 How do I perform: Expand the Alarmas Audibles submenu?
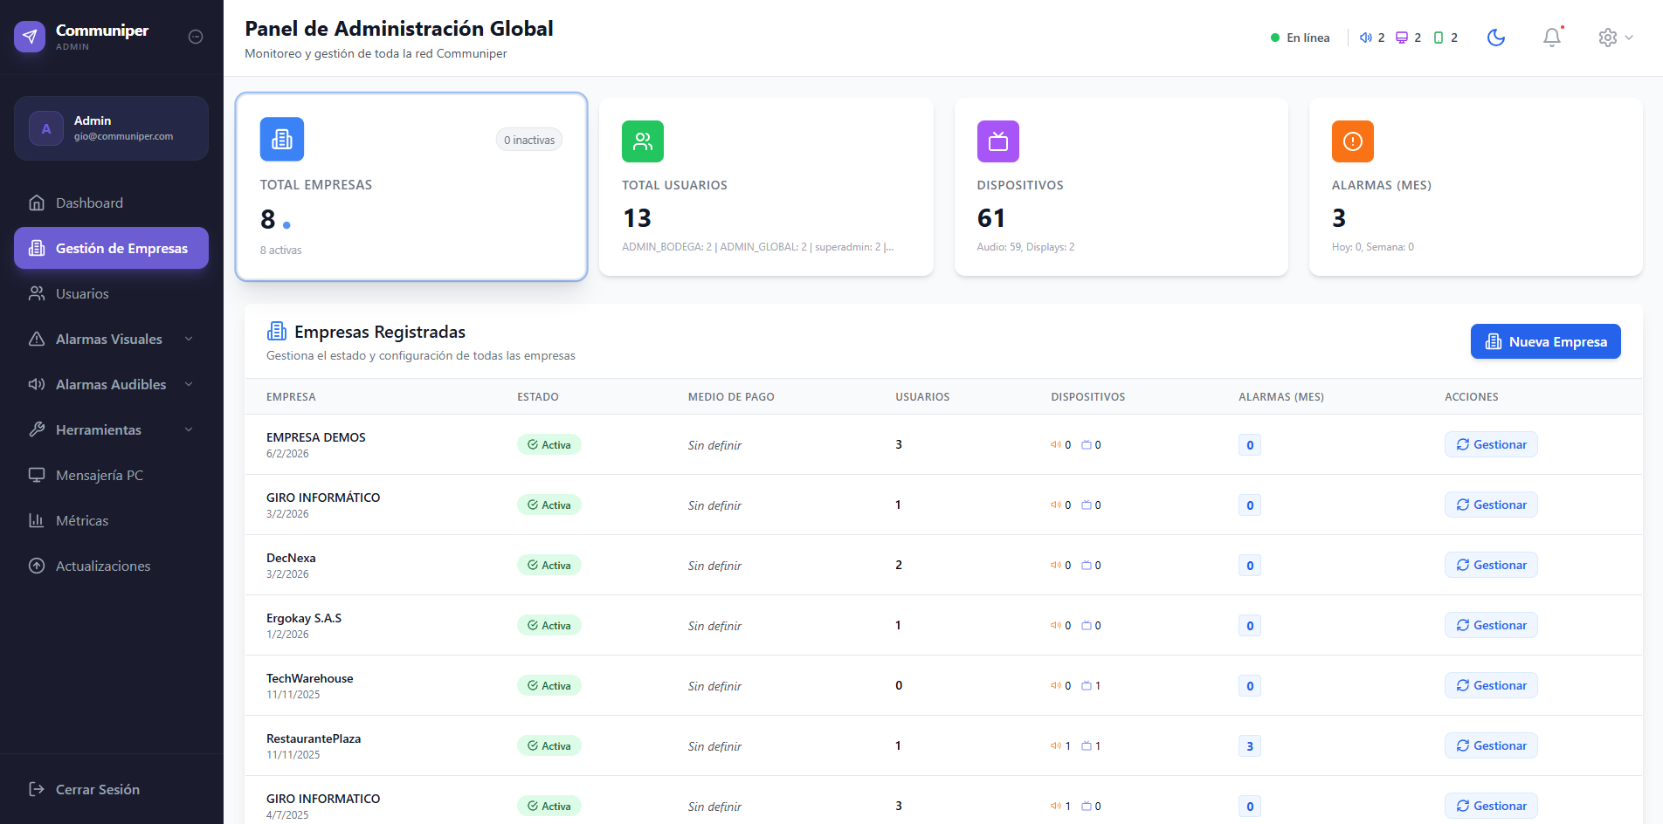[111, 384]
